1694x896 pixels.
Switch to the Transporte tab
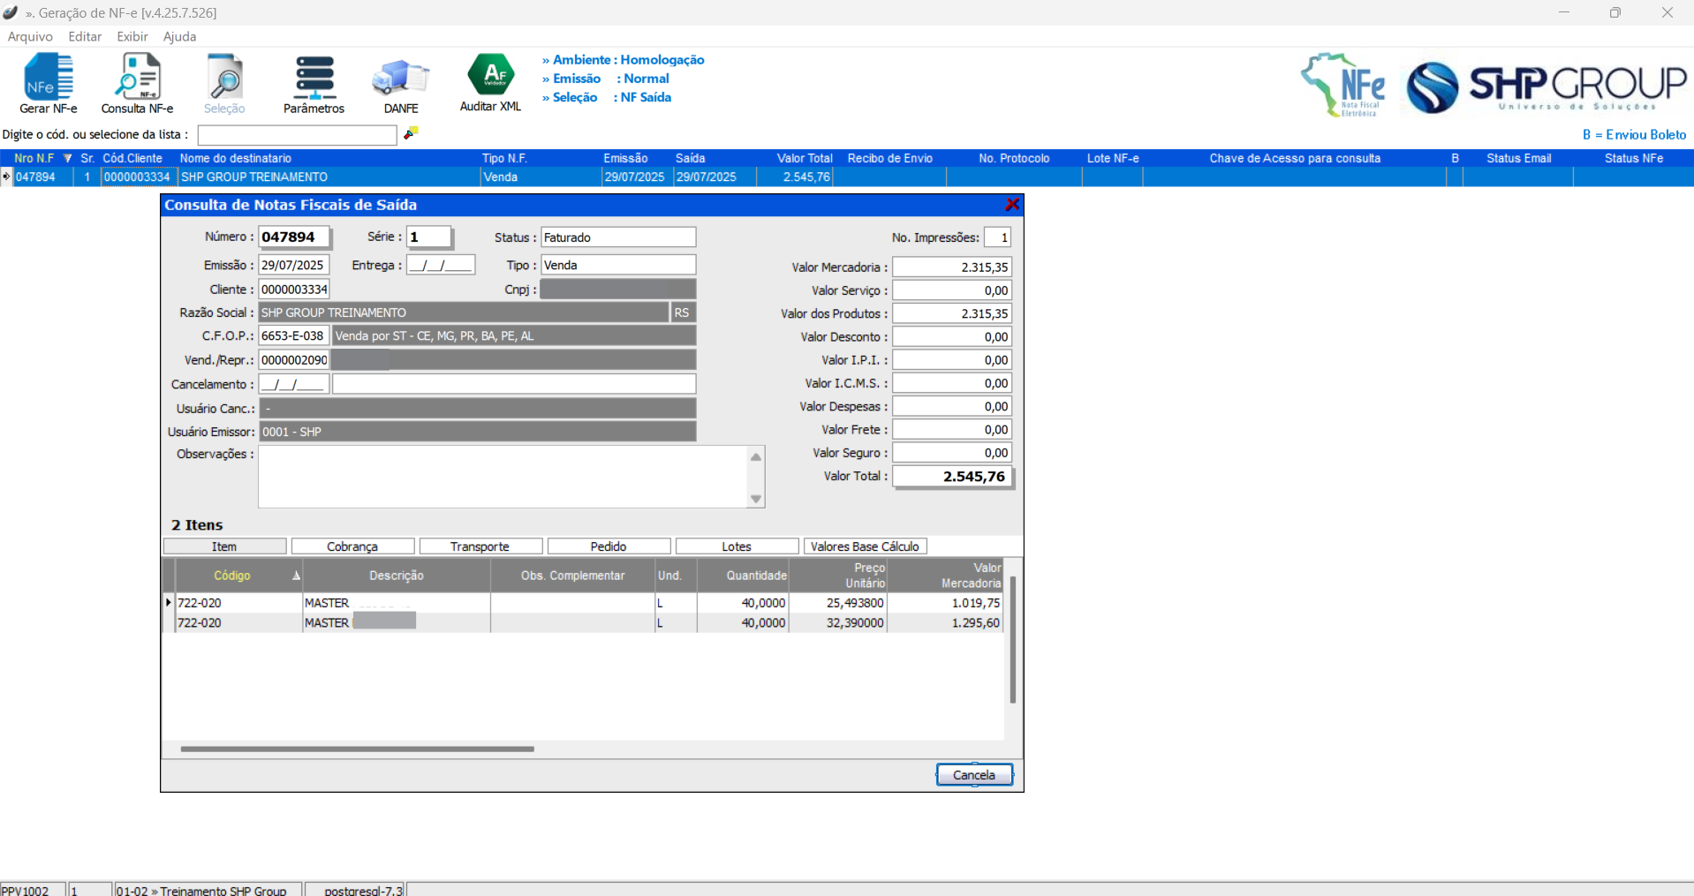click(480, 546)
